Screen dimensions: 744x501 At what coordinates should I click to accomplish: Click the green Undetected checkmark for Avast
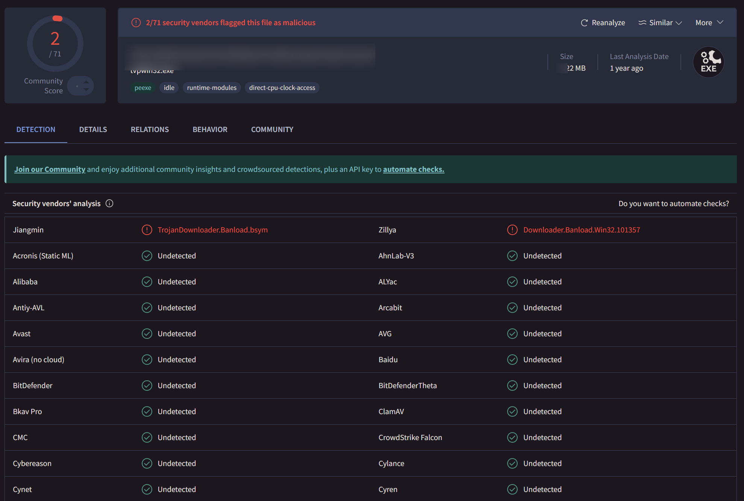click(x=147, y=334)
